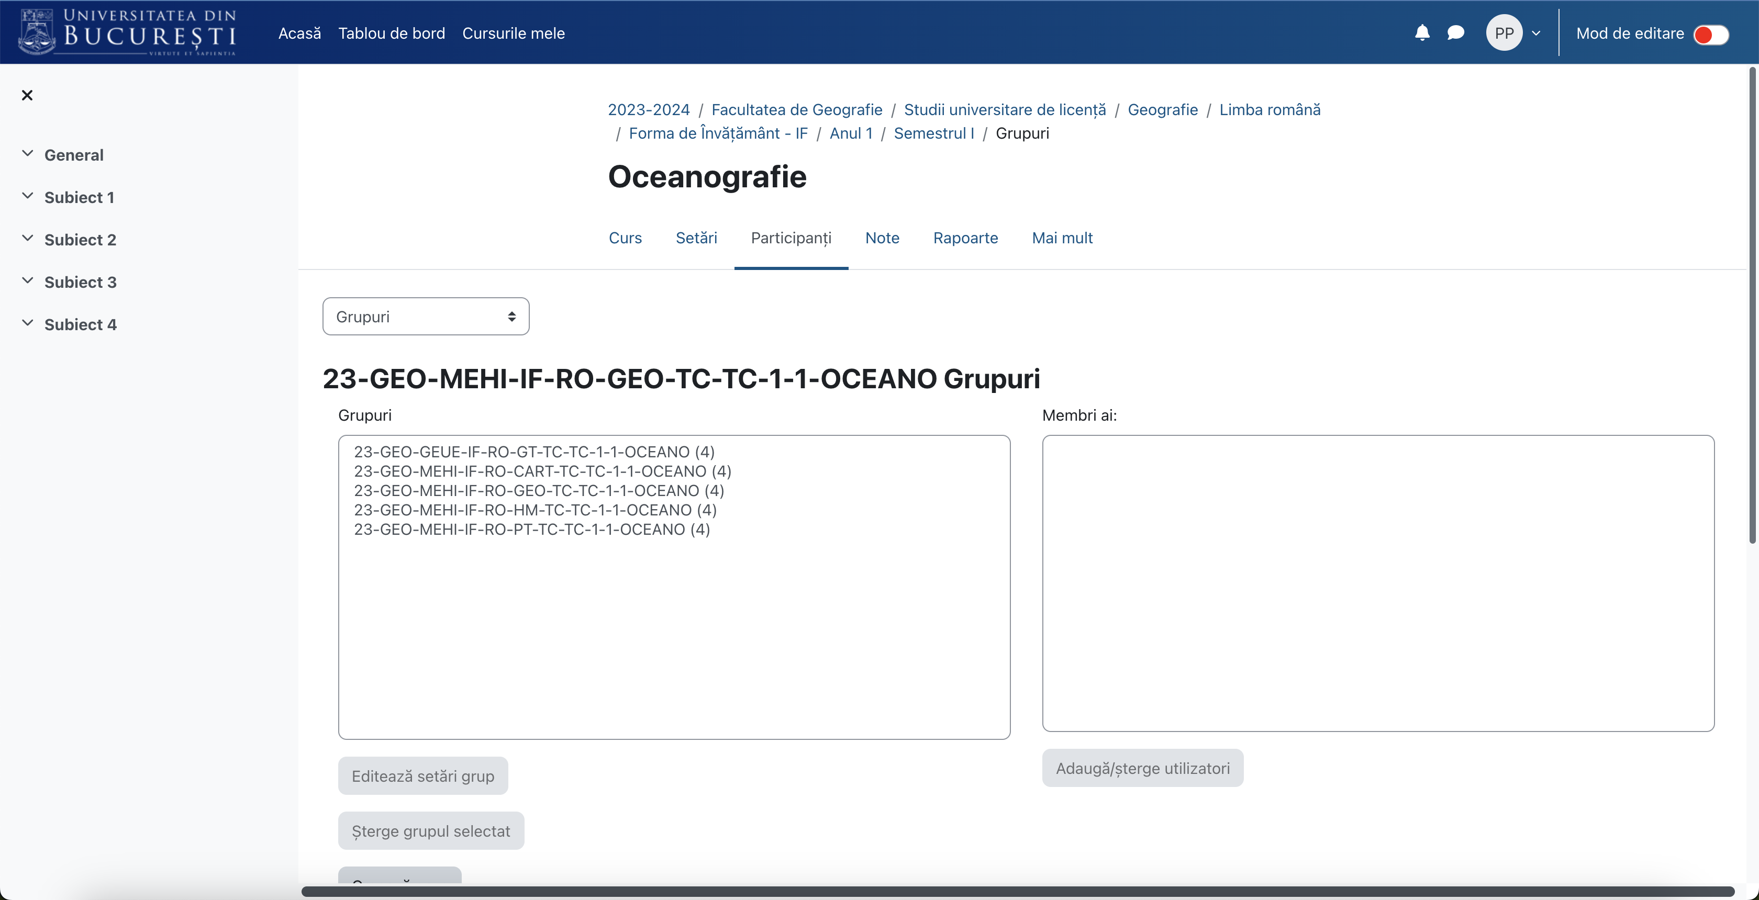Switch to the Curs tab
This screenshot has width=1759, height=900.
(x=625, y=238)
